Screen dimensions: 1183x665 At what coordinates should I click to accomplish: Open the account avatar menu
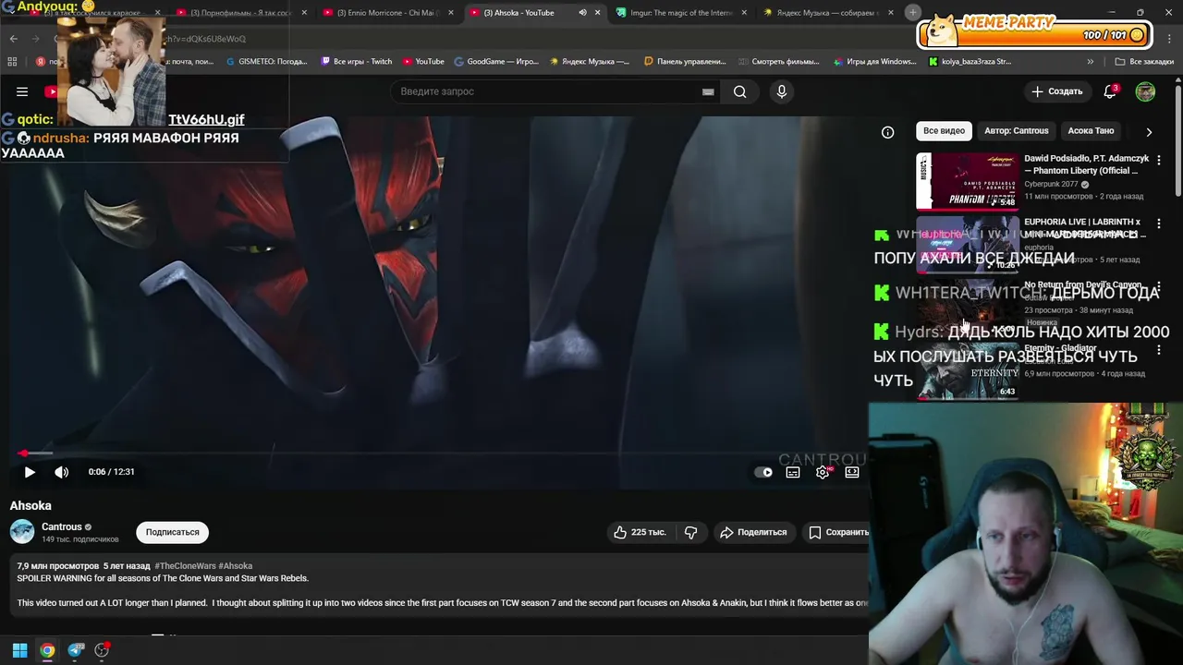click(1145, 91)
